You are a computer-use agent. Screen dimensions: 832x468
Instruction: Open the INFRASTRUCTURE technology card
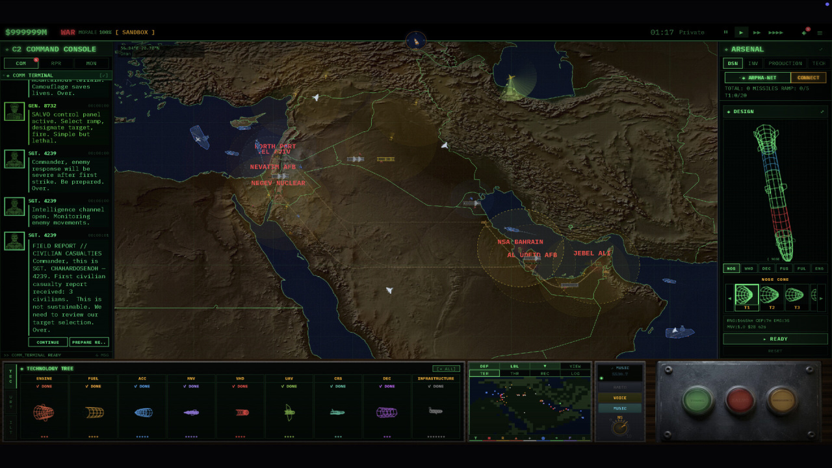tap(436, 407)
